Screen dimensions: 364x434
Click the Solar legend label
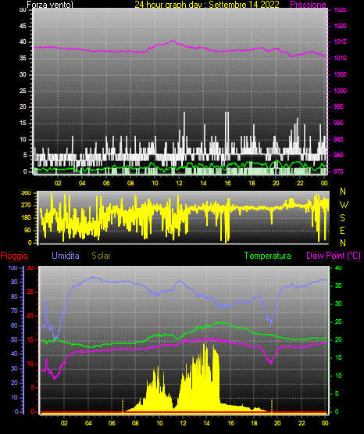point(102,256)
